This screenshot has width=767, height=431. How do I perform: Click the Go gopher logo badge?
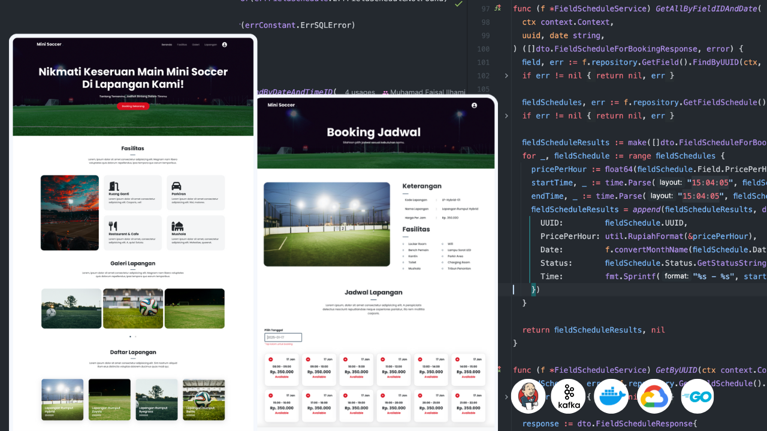pyautogui.click(x=697, y=396)
